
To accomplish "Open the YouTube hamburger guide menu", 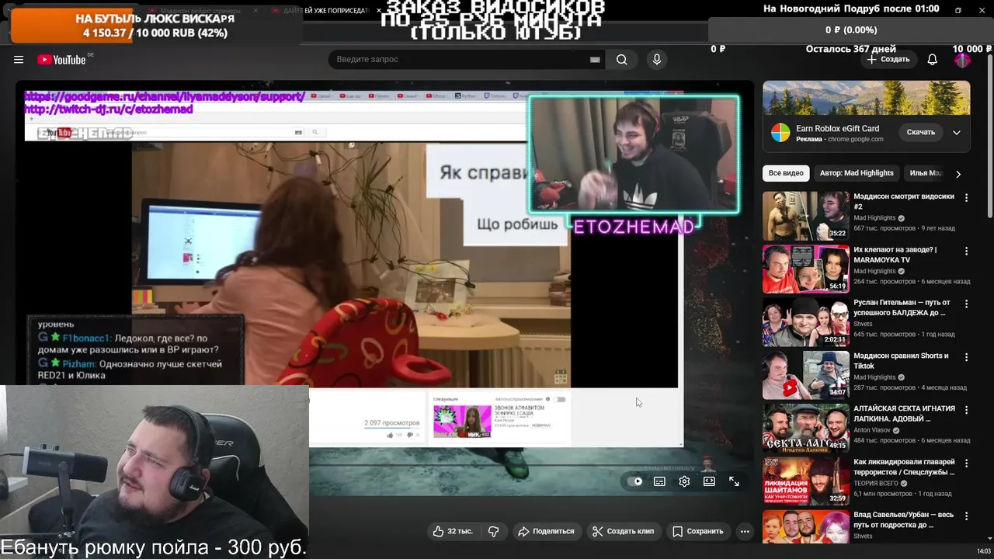I will 19,60.
